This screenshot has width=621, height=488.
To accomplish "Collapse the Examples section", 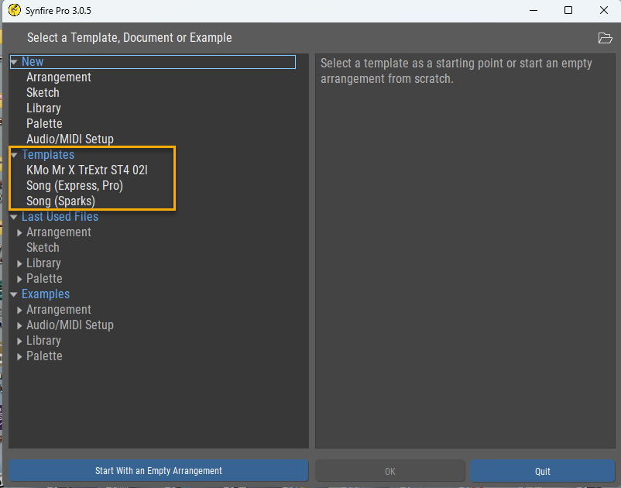I will pos(14,294).
